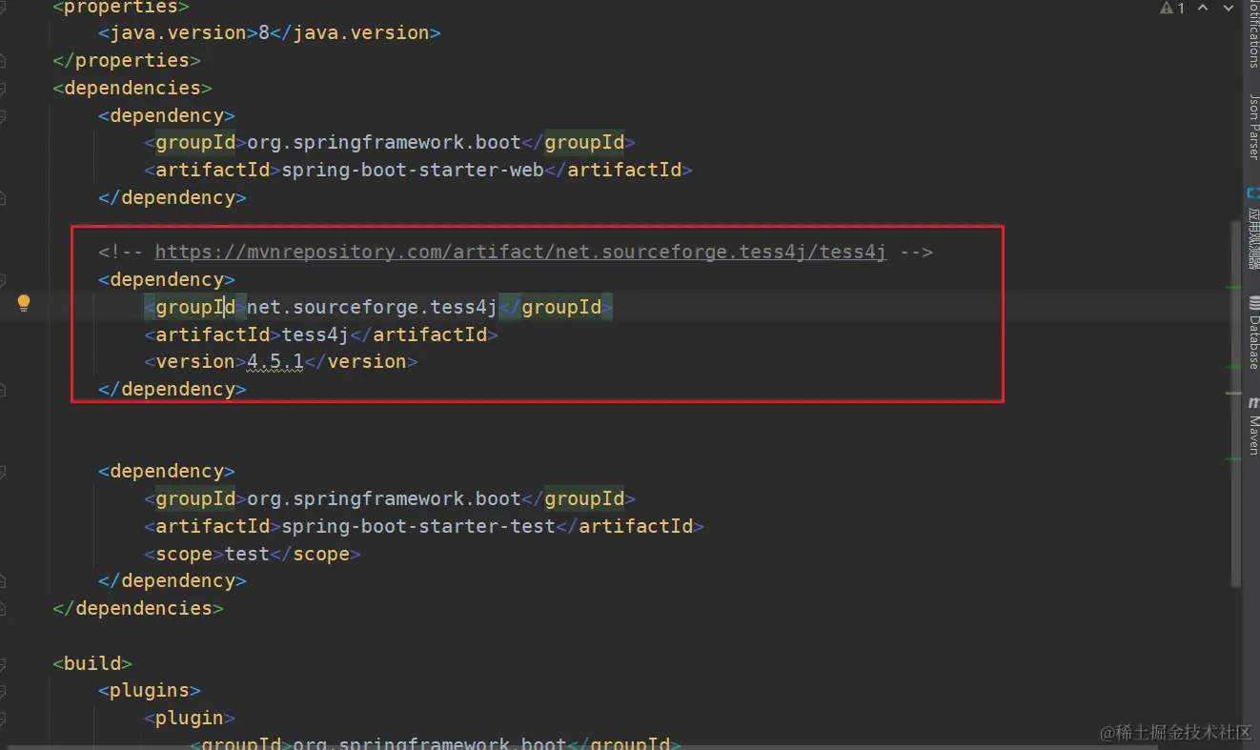Open the mvnrepository.com tess4j link
The width and height of the screenshot is (1260, 750).
(520, 252)
